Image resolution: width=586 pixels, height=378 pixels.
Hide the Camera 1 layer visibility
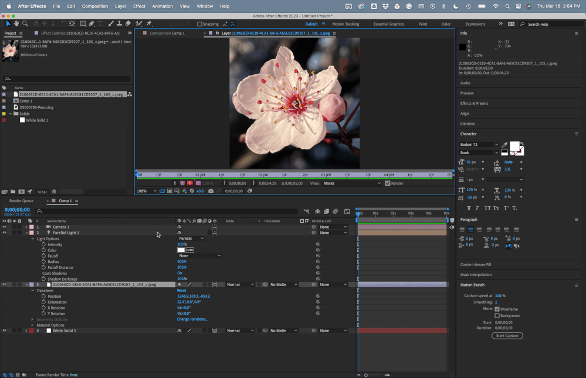point(4,227)
